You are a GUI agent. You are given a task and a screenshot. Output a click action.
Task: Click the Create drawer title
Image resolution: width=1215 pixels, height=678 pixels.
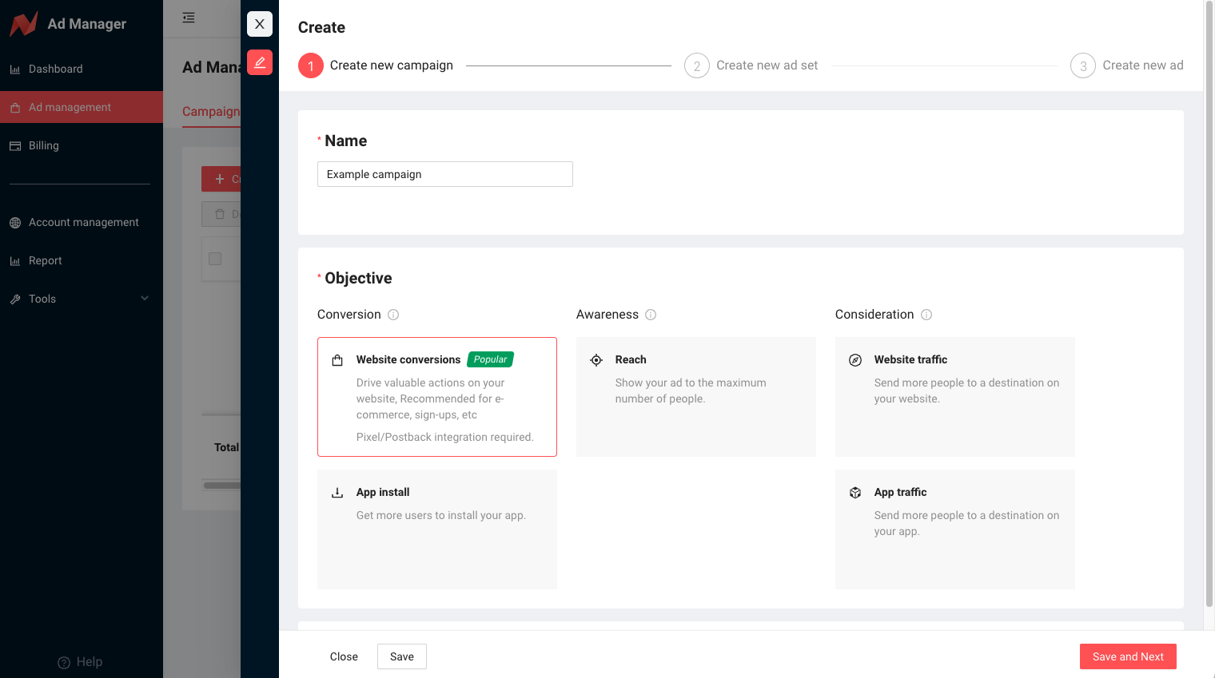point(321,27)
